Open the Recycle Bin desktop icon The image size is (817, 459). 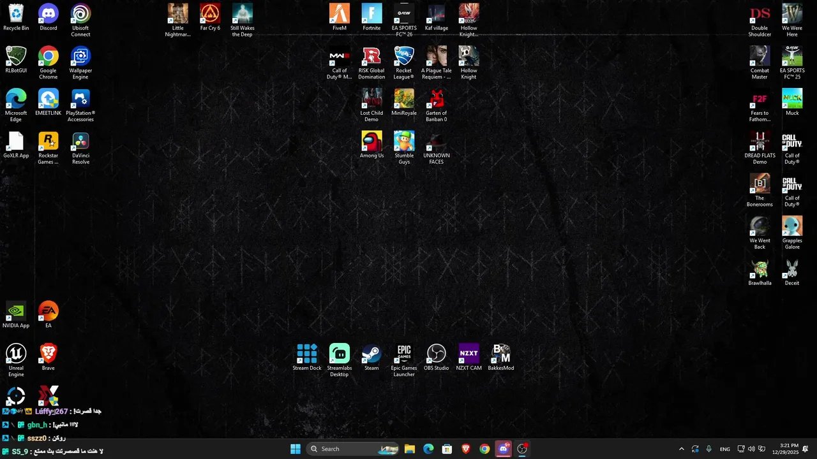[x=16, y=17]
